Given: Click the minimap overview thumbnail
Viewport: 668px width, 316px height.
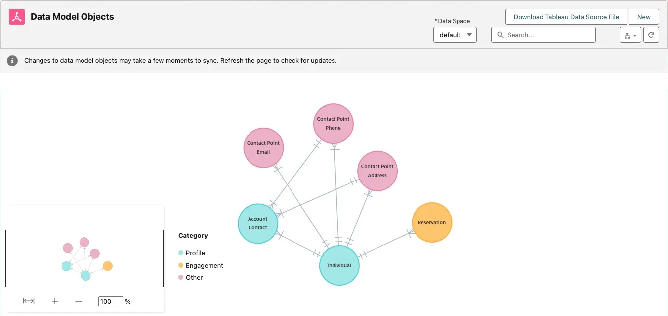Looking at the screenshot, I should coord(84,259).
